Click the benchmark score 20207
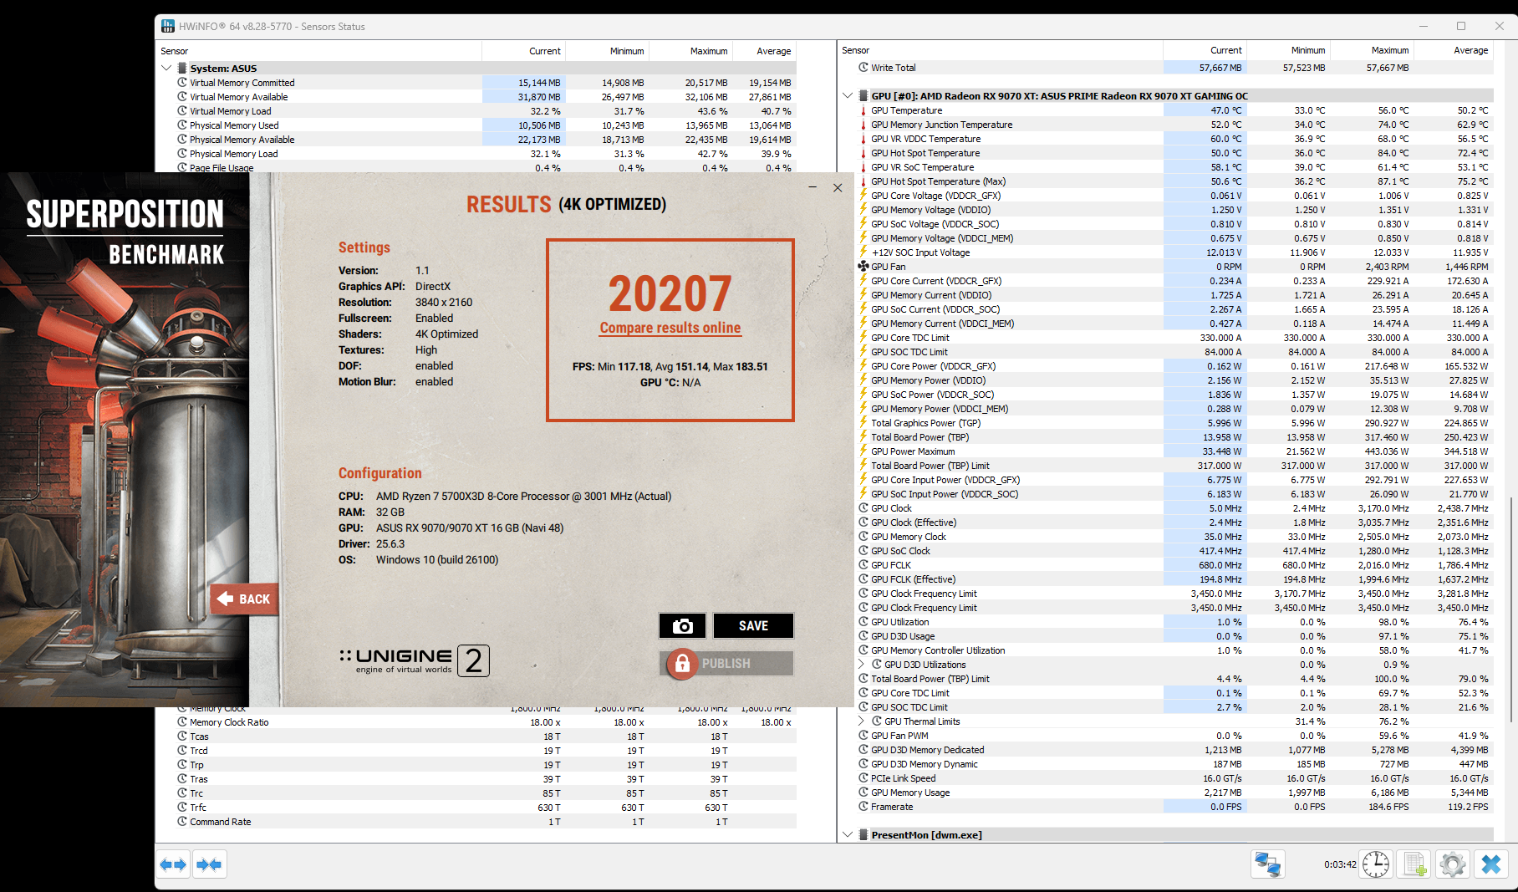The image size is (1518, 892). (x=670, y=293)
